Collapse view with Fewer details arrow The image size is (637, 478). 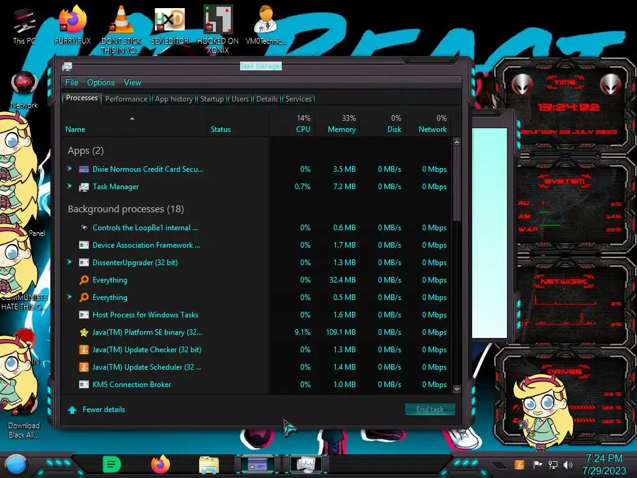pos(72,410)
